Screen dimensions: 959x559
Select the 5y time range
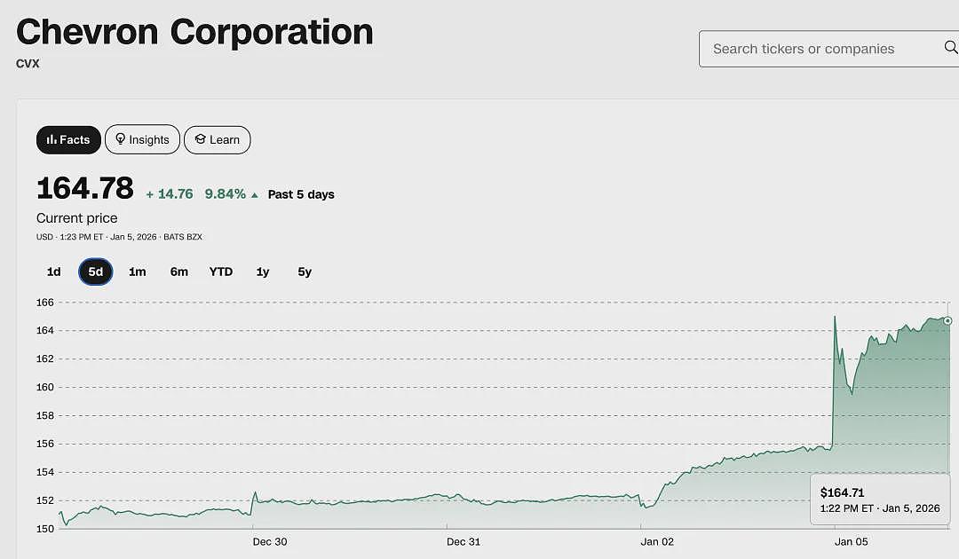click(x=305, y=272)
